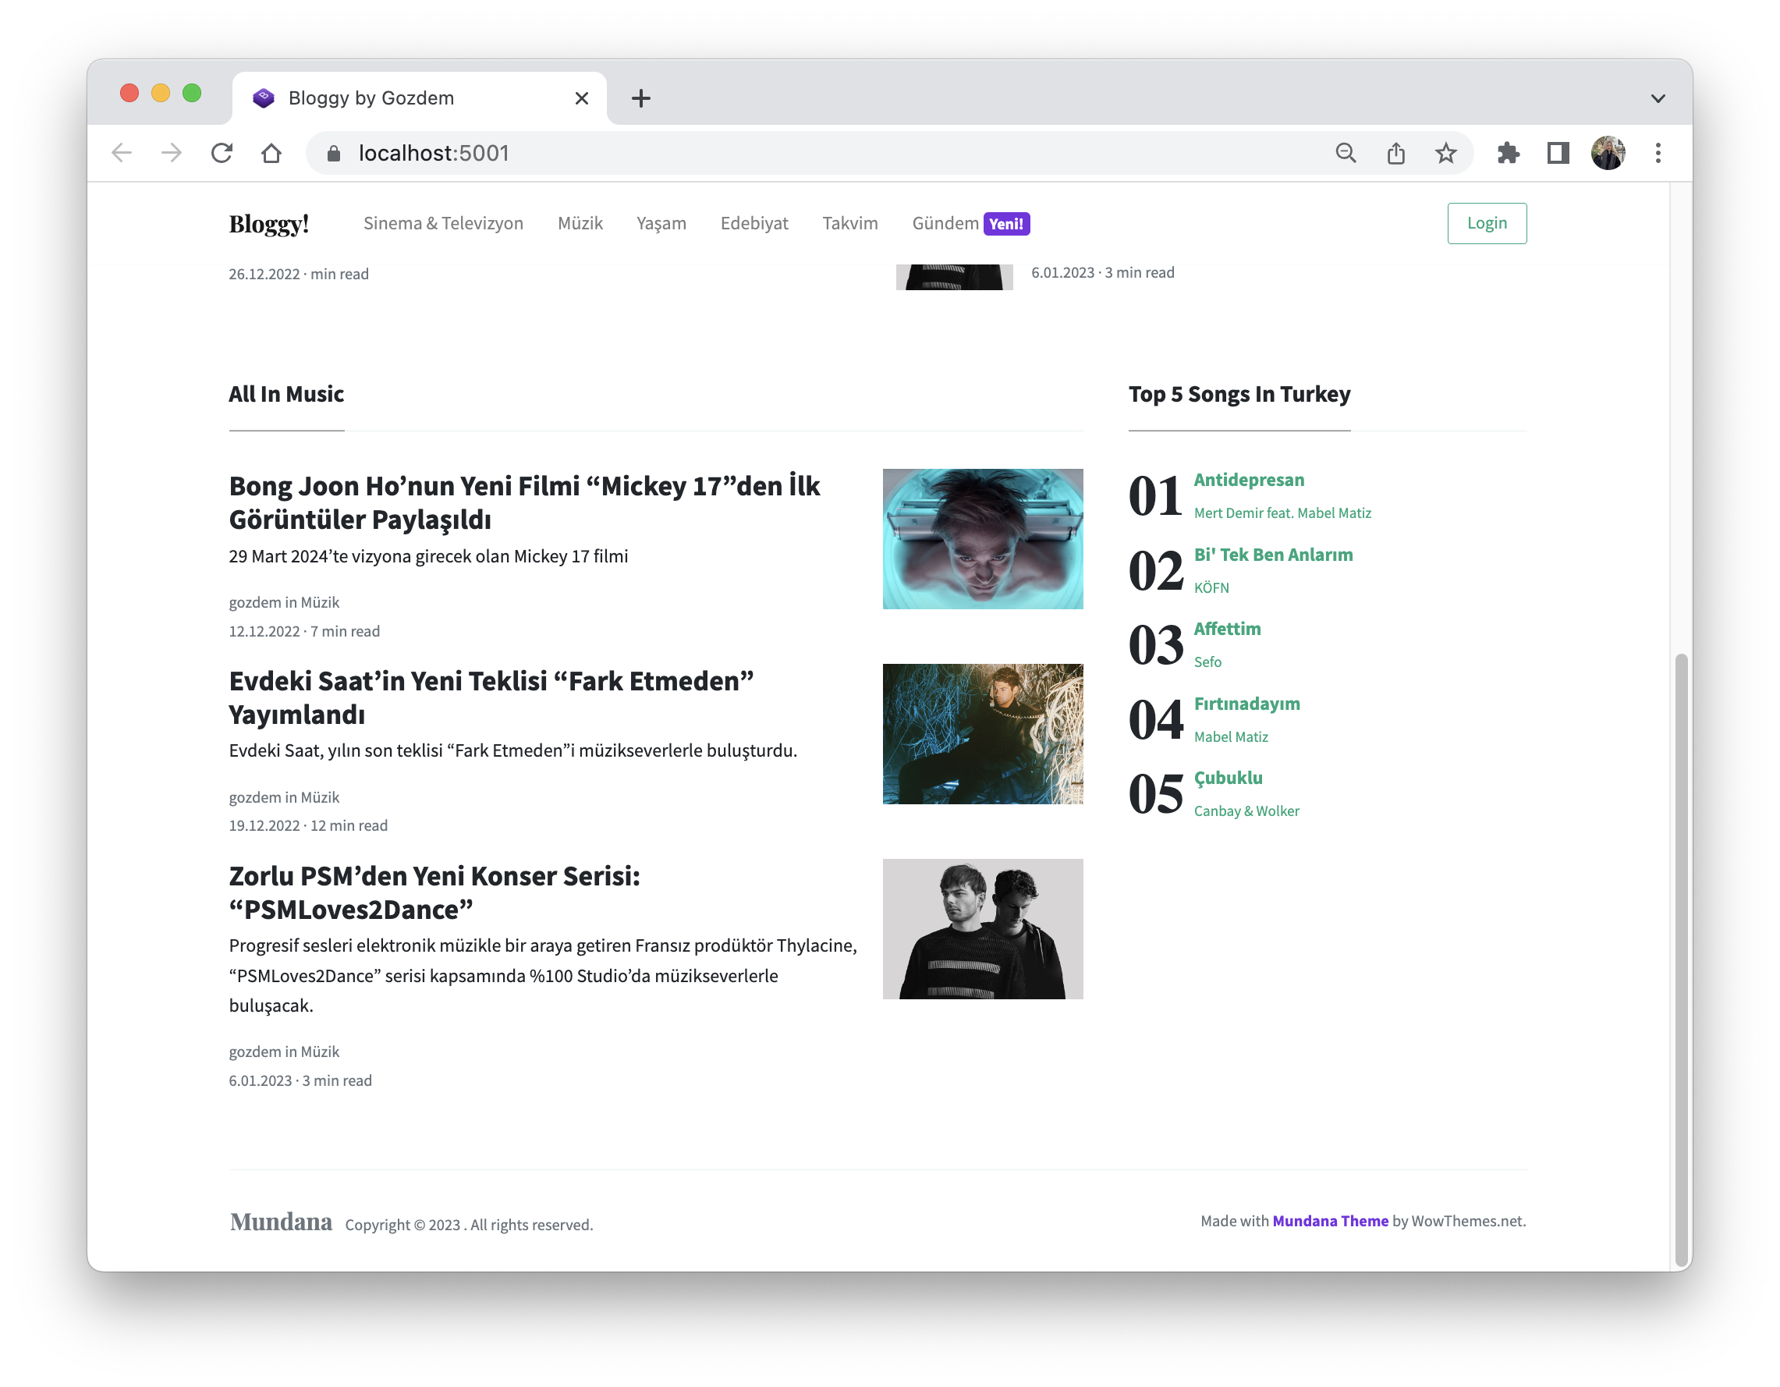This screenshot has height=1387, width=1780.
Task: Click the 19.12.2022 · 12 min read text
Action: [x=308, y=826]
